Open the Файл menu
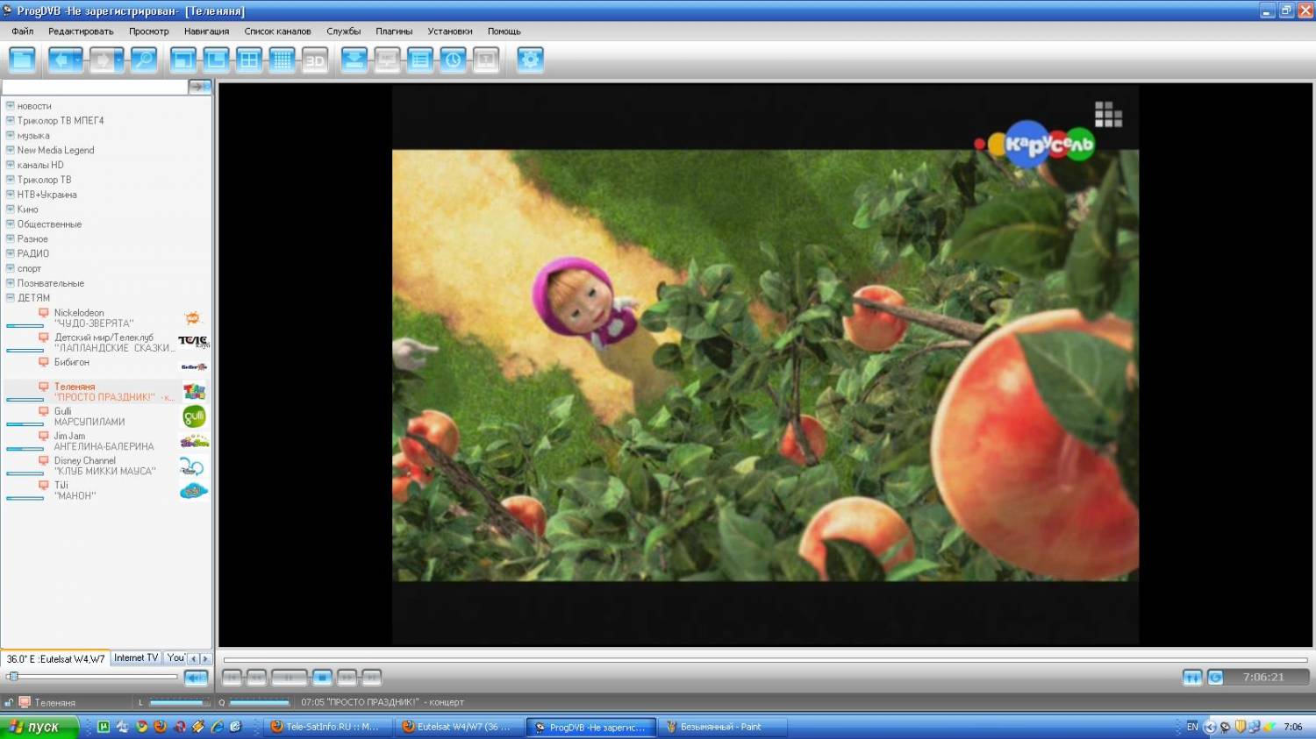This screenshot has width=1316, height=739. (23, 32)
